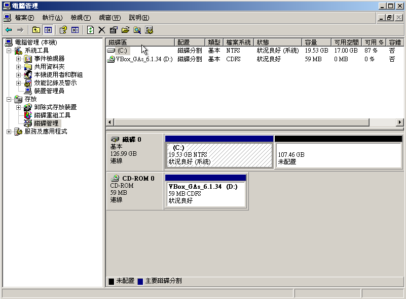Click the 裝置管理員 icon
This screenshot has width=406, height=299.
pos(28,91)
